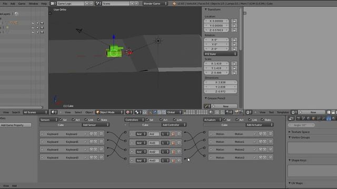The image size is (337, 189).
Task: Collapse the Transform panel
Action: [x=206, y=9]
